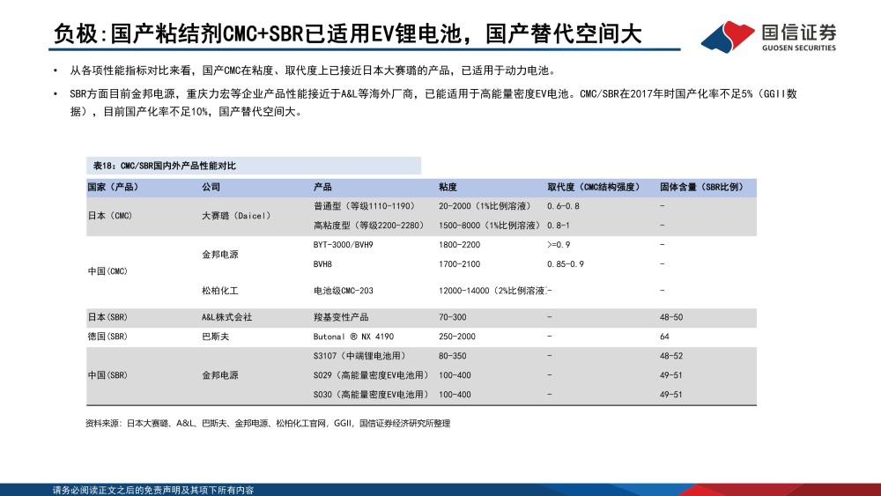
Task: Select the 1500-8000 viscosity cell
Action: tap(489, 226)
